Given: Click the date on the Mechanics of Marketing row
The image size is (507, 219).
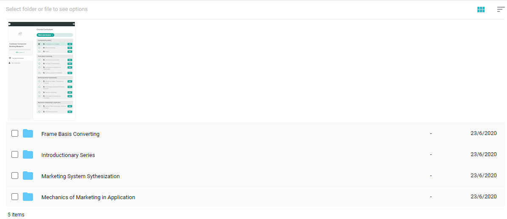Looking at the screenshot, I should (x=483, y=197).
